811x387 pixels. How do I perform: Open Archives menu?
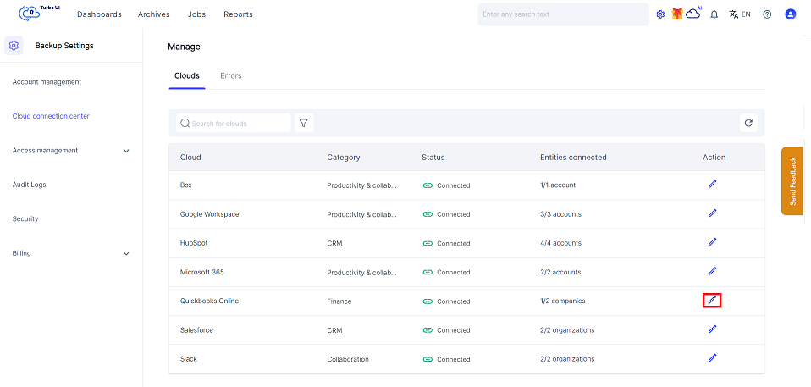coord(153,14)
